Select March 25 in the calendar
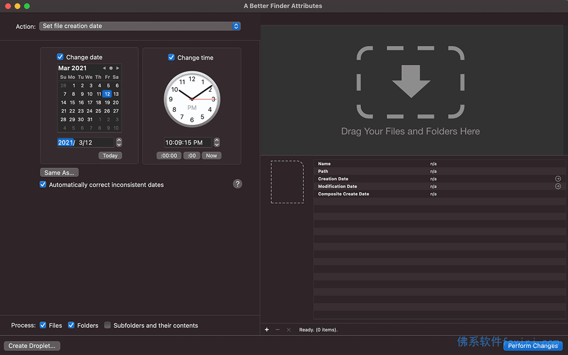The width and height of the screenshot is (568, 355). coord(98,111)
